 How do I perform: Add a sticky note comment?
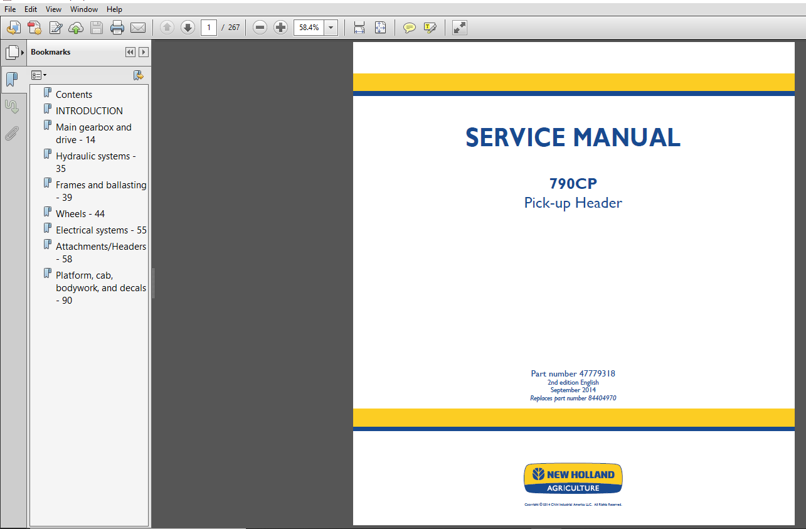(x=410, y=28)
